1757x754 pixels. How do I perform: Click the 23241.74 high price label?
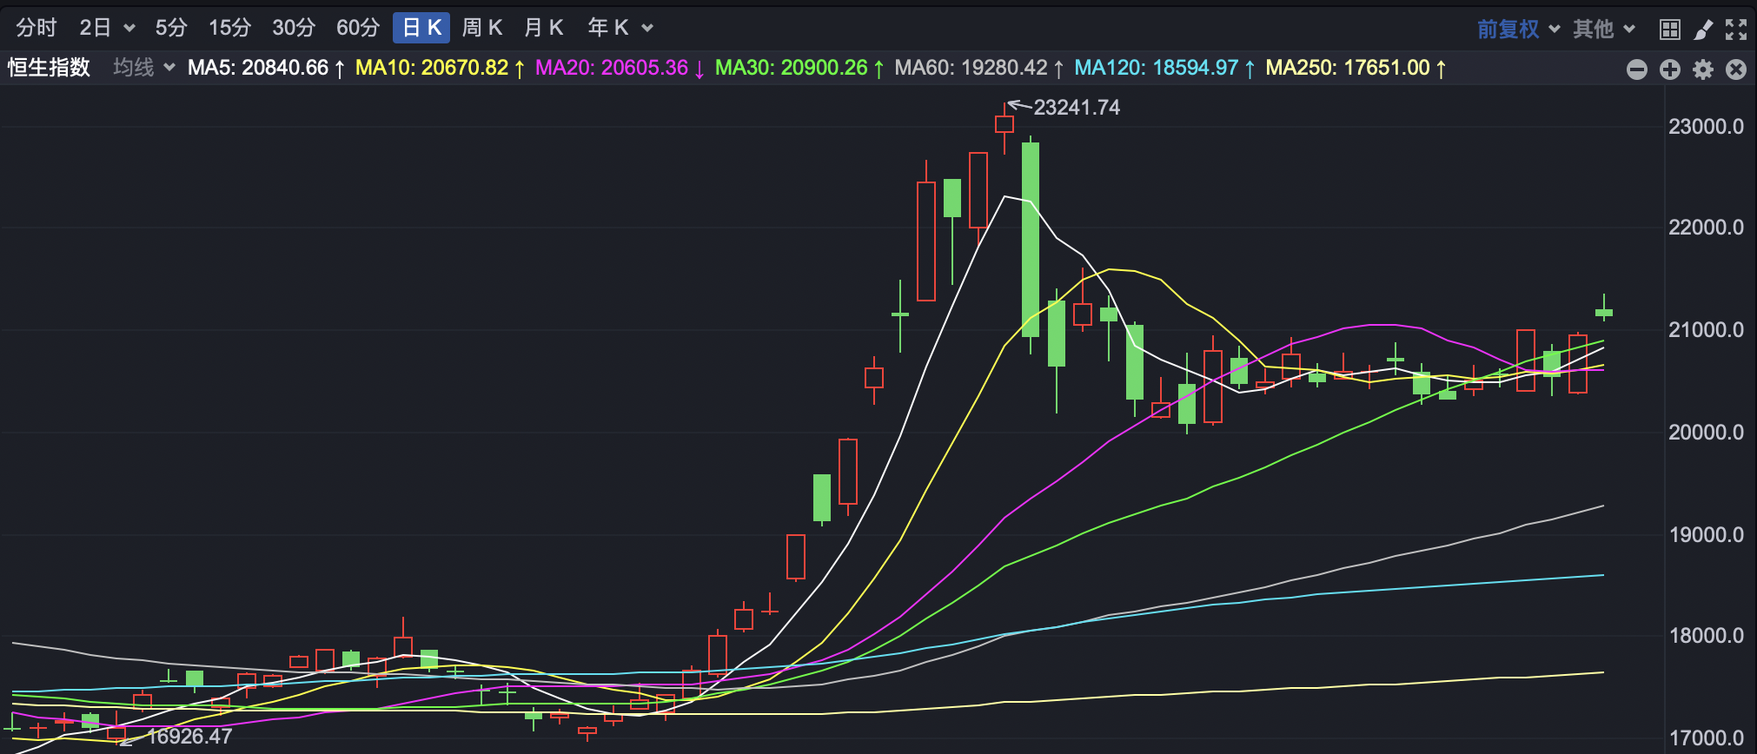1077,108
